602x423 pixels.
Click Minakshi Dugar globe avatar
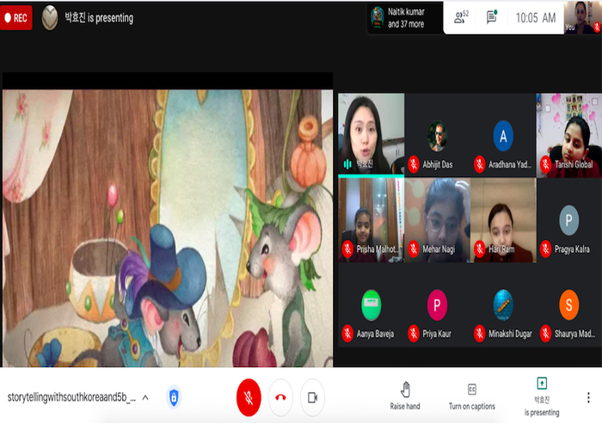pyautogui.click(x=503, y=304)
